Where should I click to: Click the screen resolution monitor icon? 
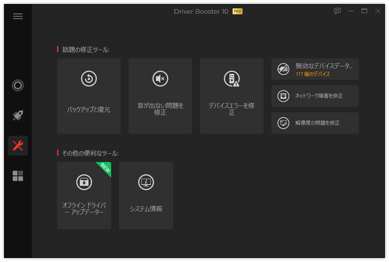283,123
